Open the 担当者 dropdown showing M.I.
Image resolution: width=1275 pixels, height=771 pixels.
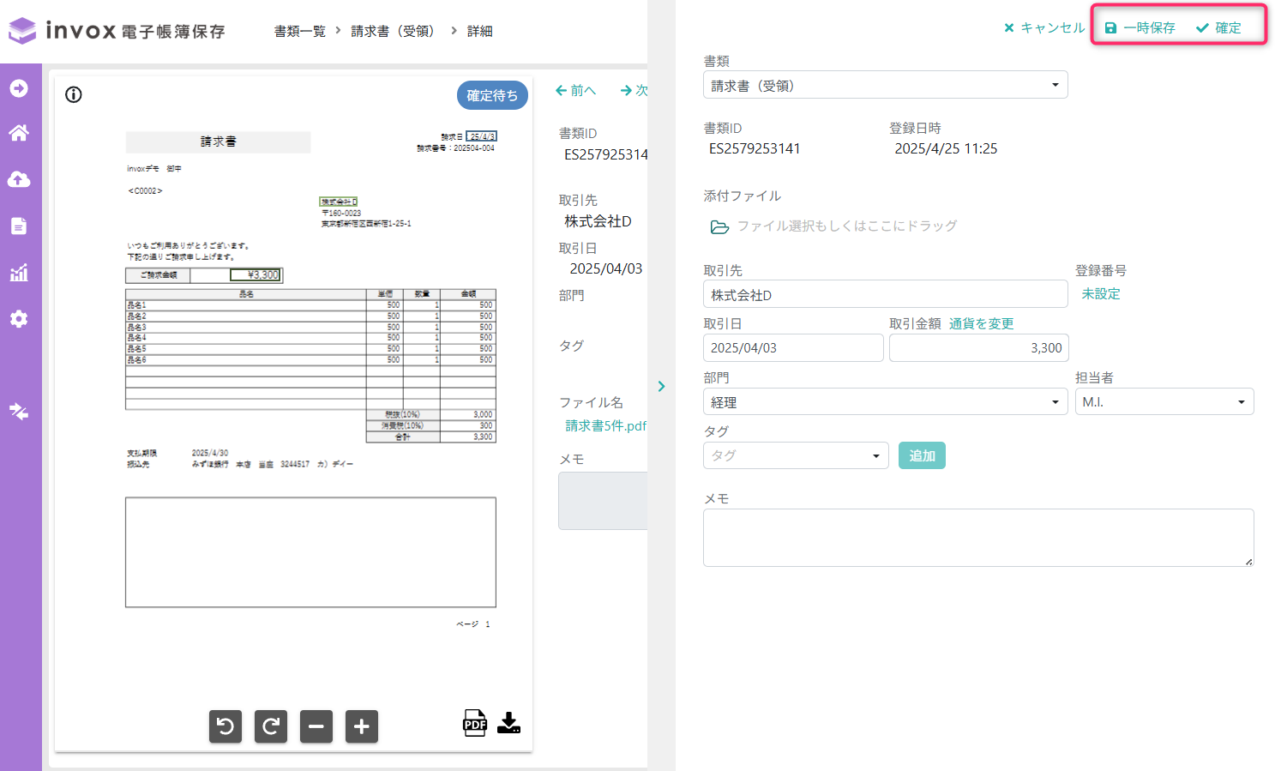pyautogui.click(x=1164, y=402)
